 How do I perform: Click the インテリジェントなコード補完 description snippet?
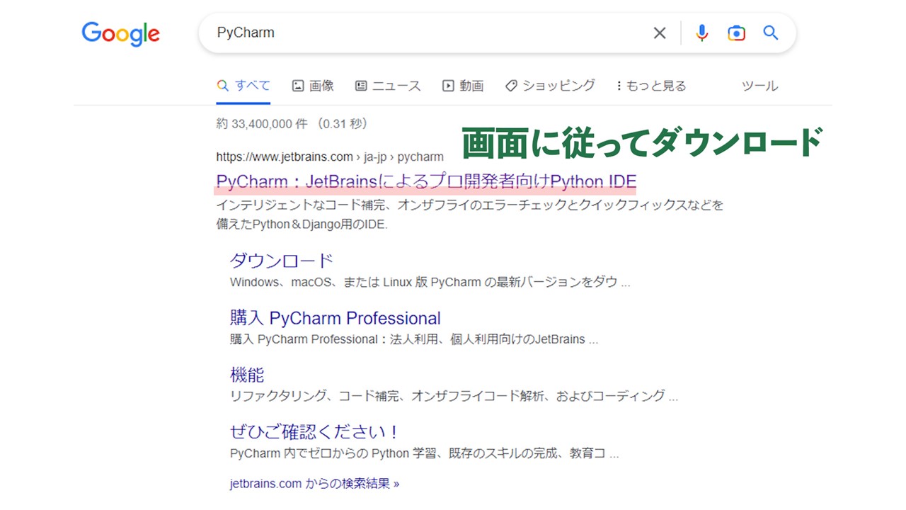click(470, 215)
